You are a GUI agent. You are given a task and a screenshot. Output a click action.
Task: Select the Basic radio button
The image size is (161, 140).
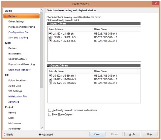tap(5, 134)
